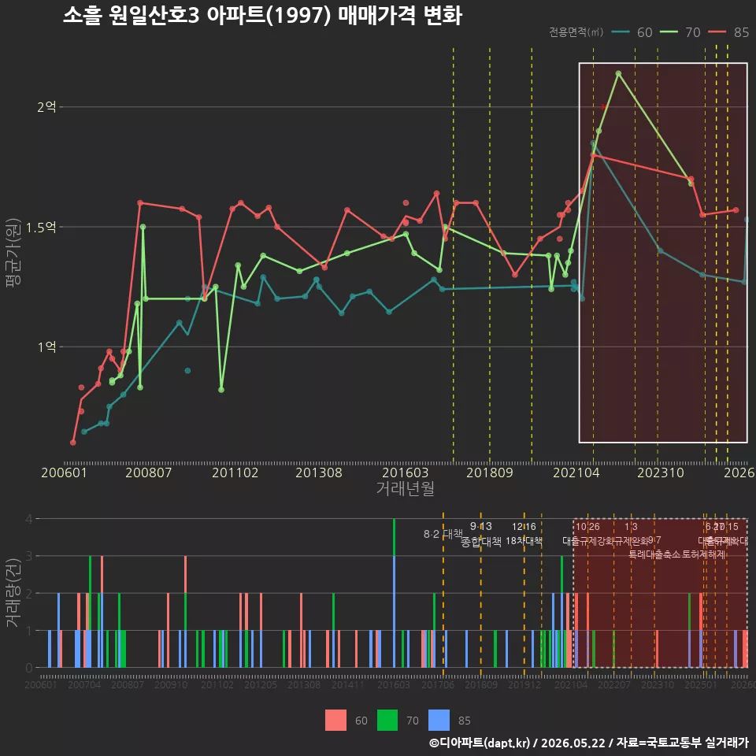Click 201205 tick on the volume chart axis
756x756 pixels.
tap(261, 684)
